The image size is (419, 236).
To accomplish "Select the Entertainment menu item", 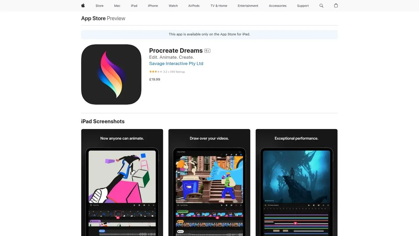I will point(248,6).
